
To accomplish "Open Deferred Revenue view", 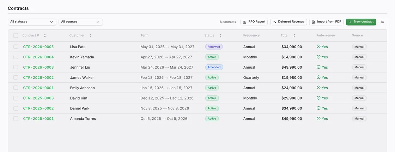I will click(x=289, y=22).
